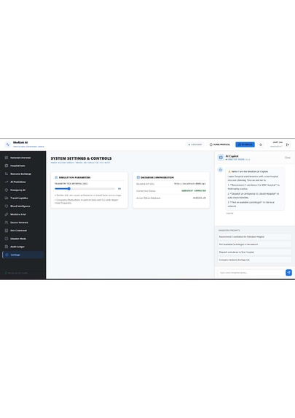Screen dimensions: 295x418
Task: Click the WEBSOCKET CONNECTED status text
Action: [194, 191]
